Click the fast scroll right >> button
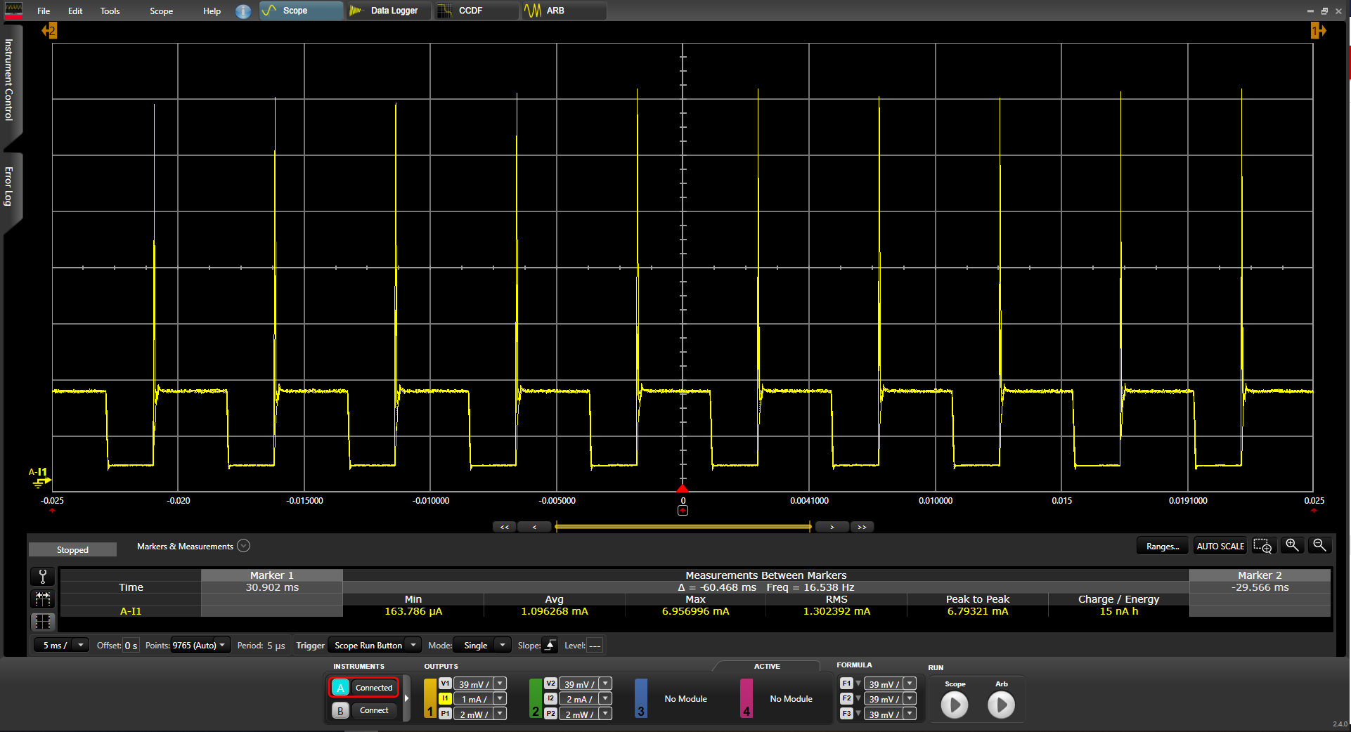1351x732 pixels. coord(862,527)
